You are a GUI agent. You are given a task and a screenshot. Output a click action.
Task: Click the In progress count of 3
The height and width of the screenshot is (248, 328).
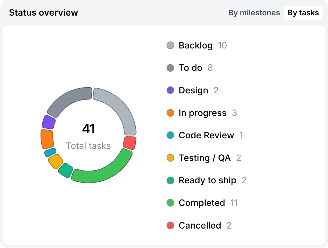[234, 113]
